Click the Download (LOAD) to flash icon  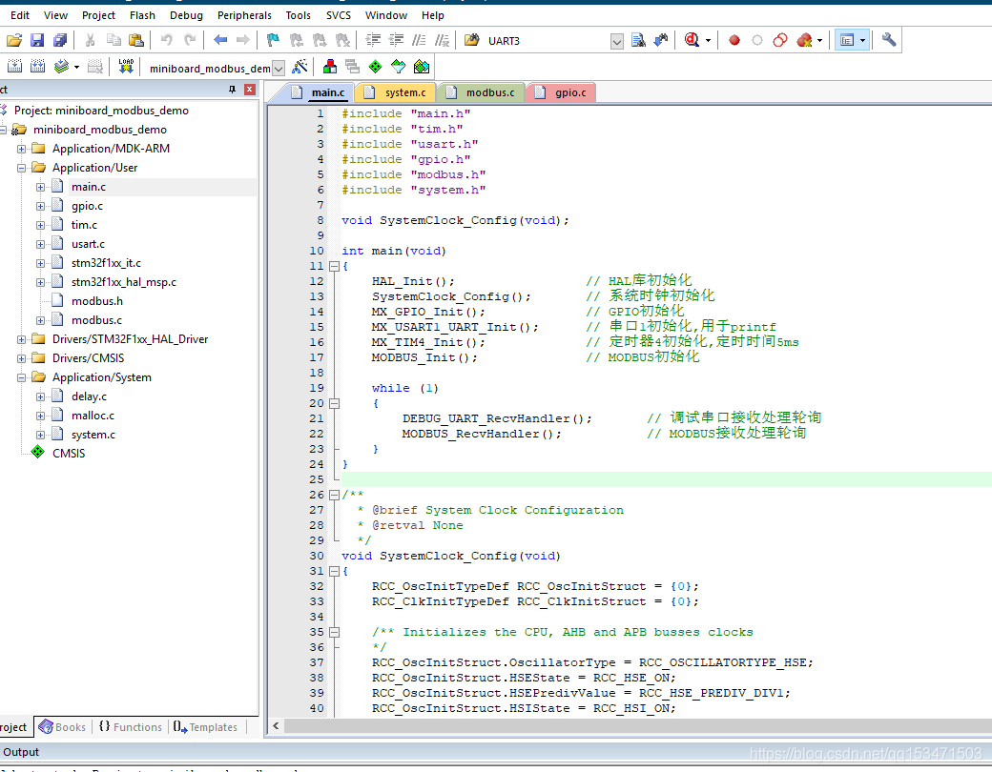126,67
